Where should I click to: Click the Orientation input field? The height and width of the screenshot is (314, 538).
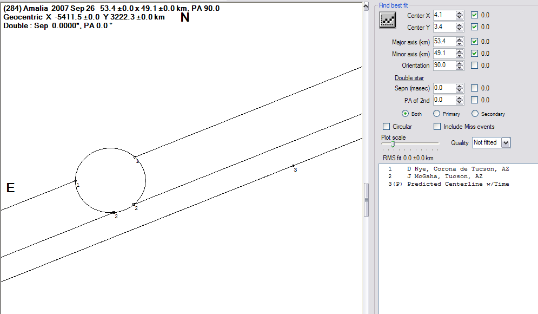point(444,66)
